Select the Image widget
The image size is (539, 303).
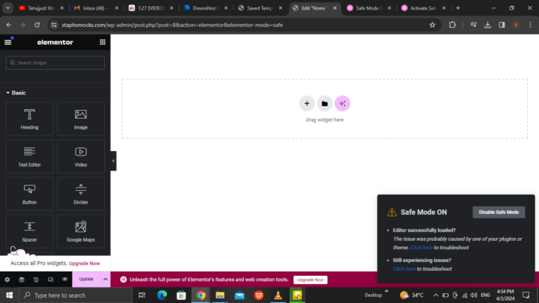click(x=81, y=119)
